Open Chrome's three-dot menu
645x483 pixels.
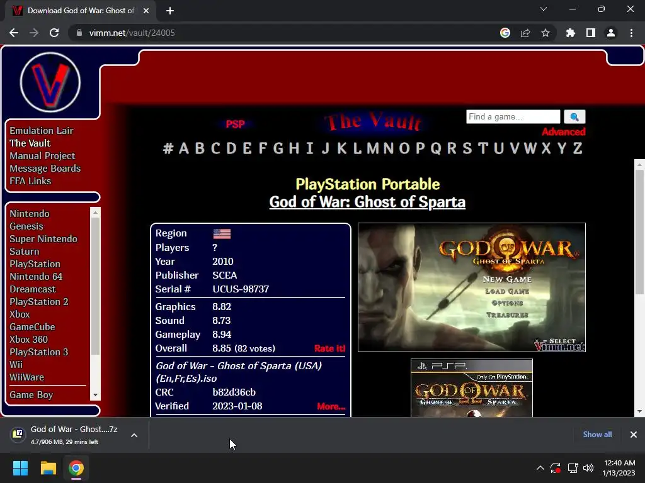631,33
